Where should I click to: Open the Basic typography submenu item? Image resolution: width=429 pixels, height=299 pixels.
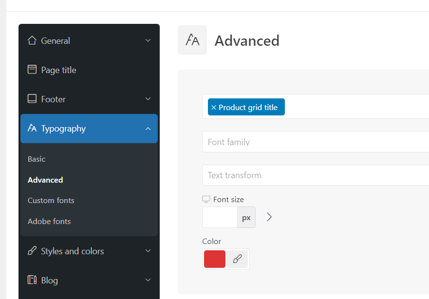tap(37, 159)
